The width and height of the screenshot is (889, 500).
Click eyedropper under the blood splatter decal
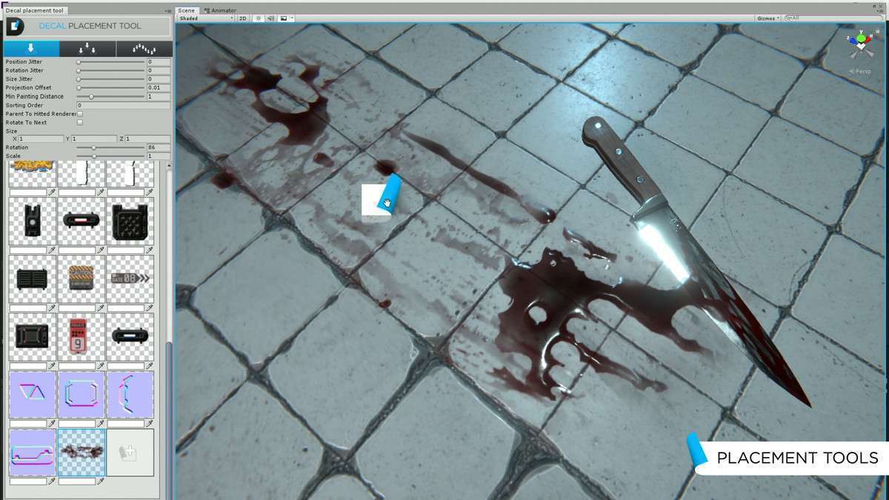coord(101,481)
